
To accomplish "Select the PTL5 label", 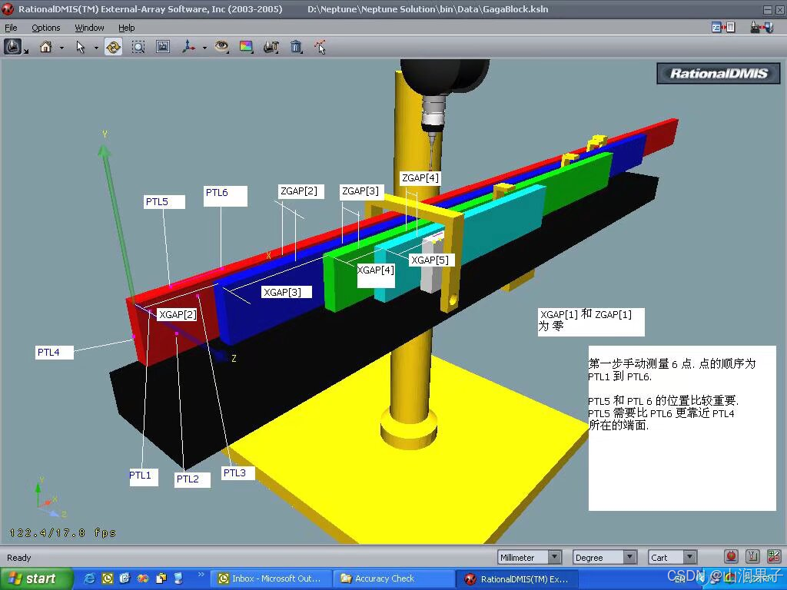I will pos(164,202).
